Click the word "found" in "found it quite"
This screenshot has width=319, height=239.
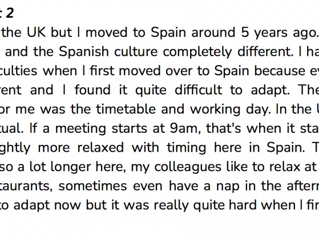93,90
